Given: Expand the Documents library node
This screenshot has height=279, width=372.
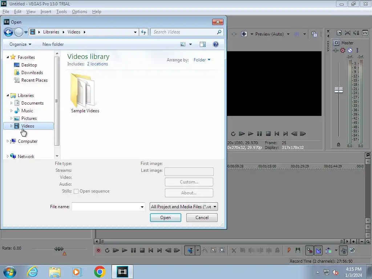Looking at the screenshot, I should tap(11, 103).
